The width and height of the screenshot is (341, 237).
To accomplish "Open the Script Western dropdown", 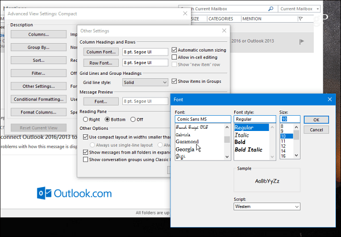I will [x=267, y=206].
